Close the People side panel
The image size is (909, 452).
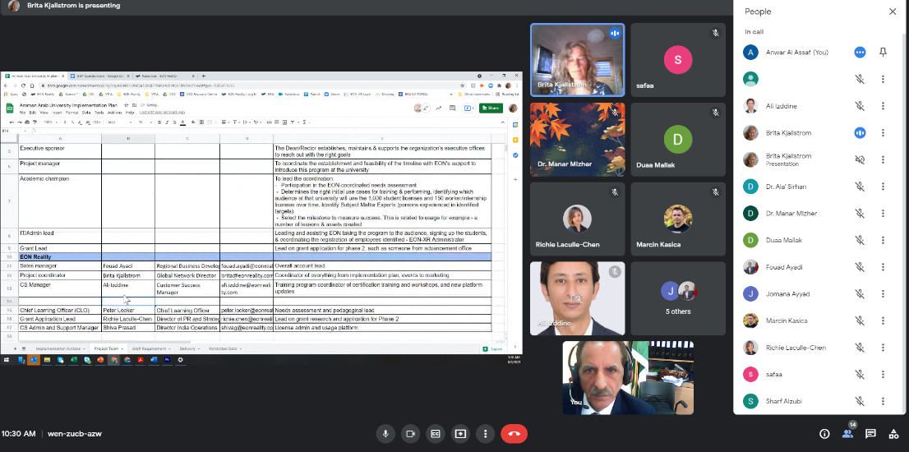(x=893, y=12)
